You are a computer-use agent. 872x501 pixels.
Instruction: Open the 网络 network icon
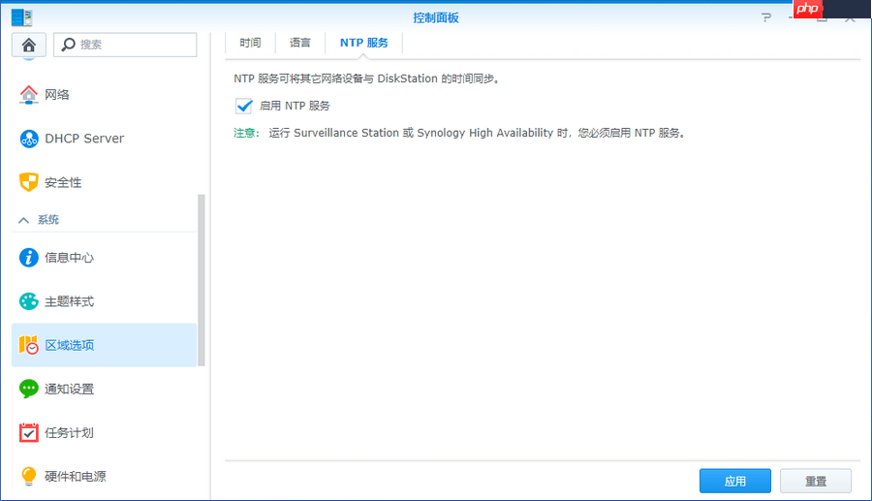[29, 95]
